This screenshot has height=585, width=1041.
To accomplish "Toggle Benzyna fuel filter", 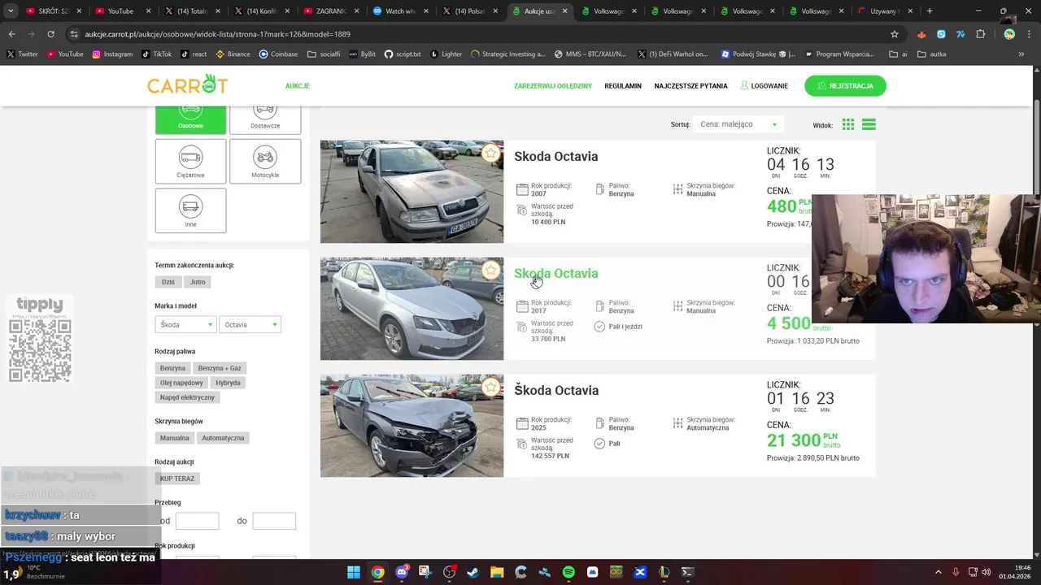I will click(x=172, y=368).
